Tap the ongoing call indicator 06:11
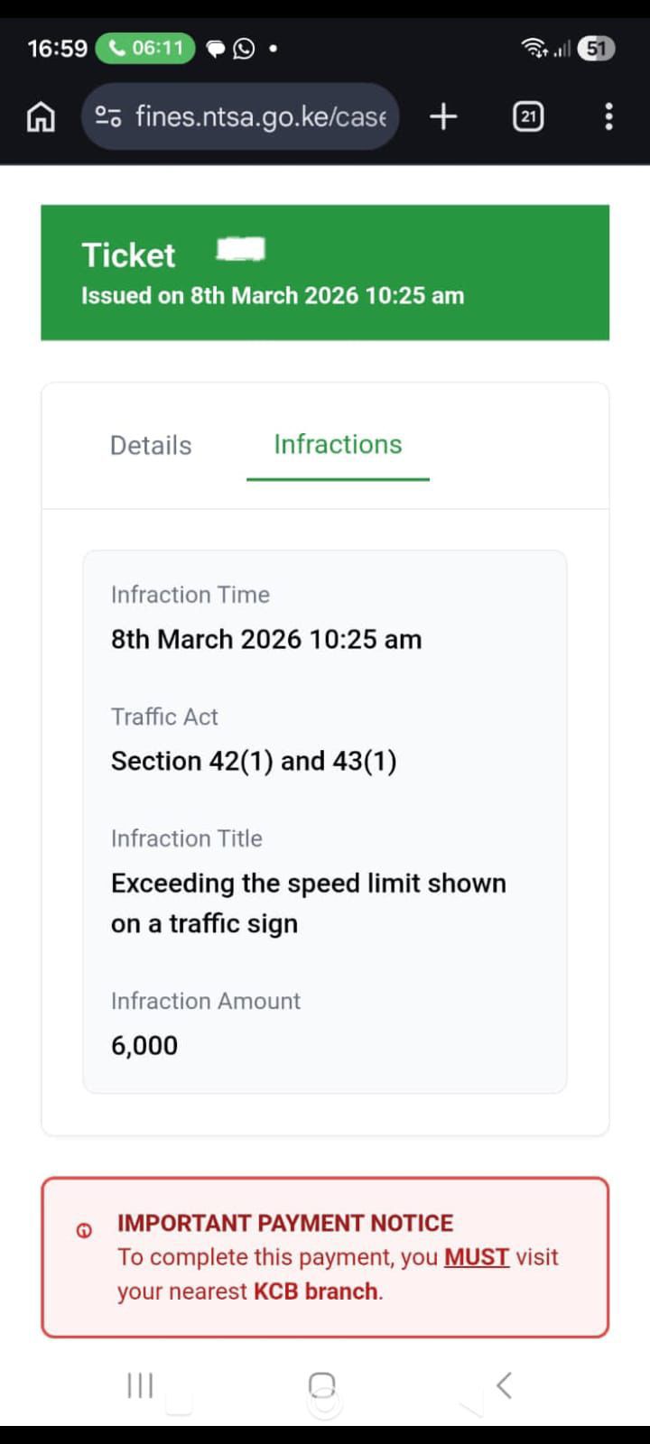The image size is (650, 1444). 145,48
